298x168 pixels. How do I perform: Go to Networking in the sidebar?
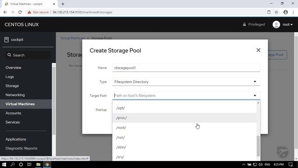pyautogui.click(x=15, y=95)
